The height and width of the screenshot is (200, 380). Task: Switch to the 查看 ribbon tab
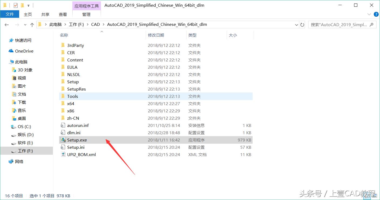(x=63, y=14)
